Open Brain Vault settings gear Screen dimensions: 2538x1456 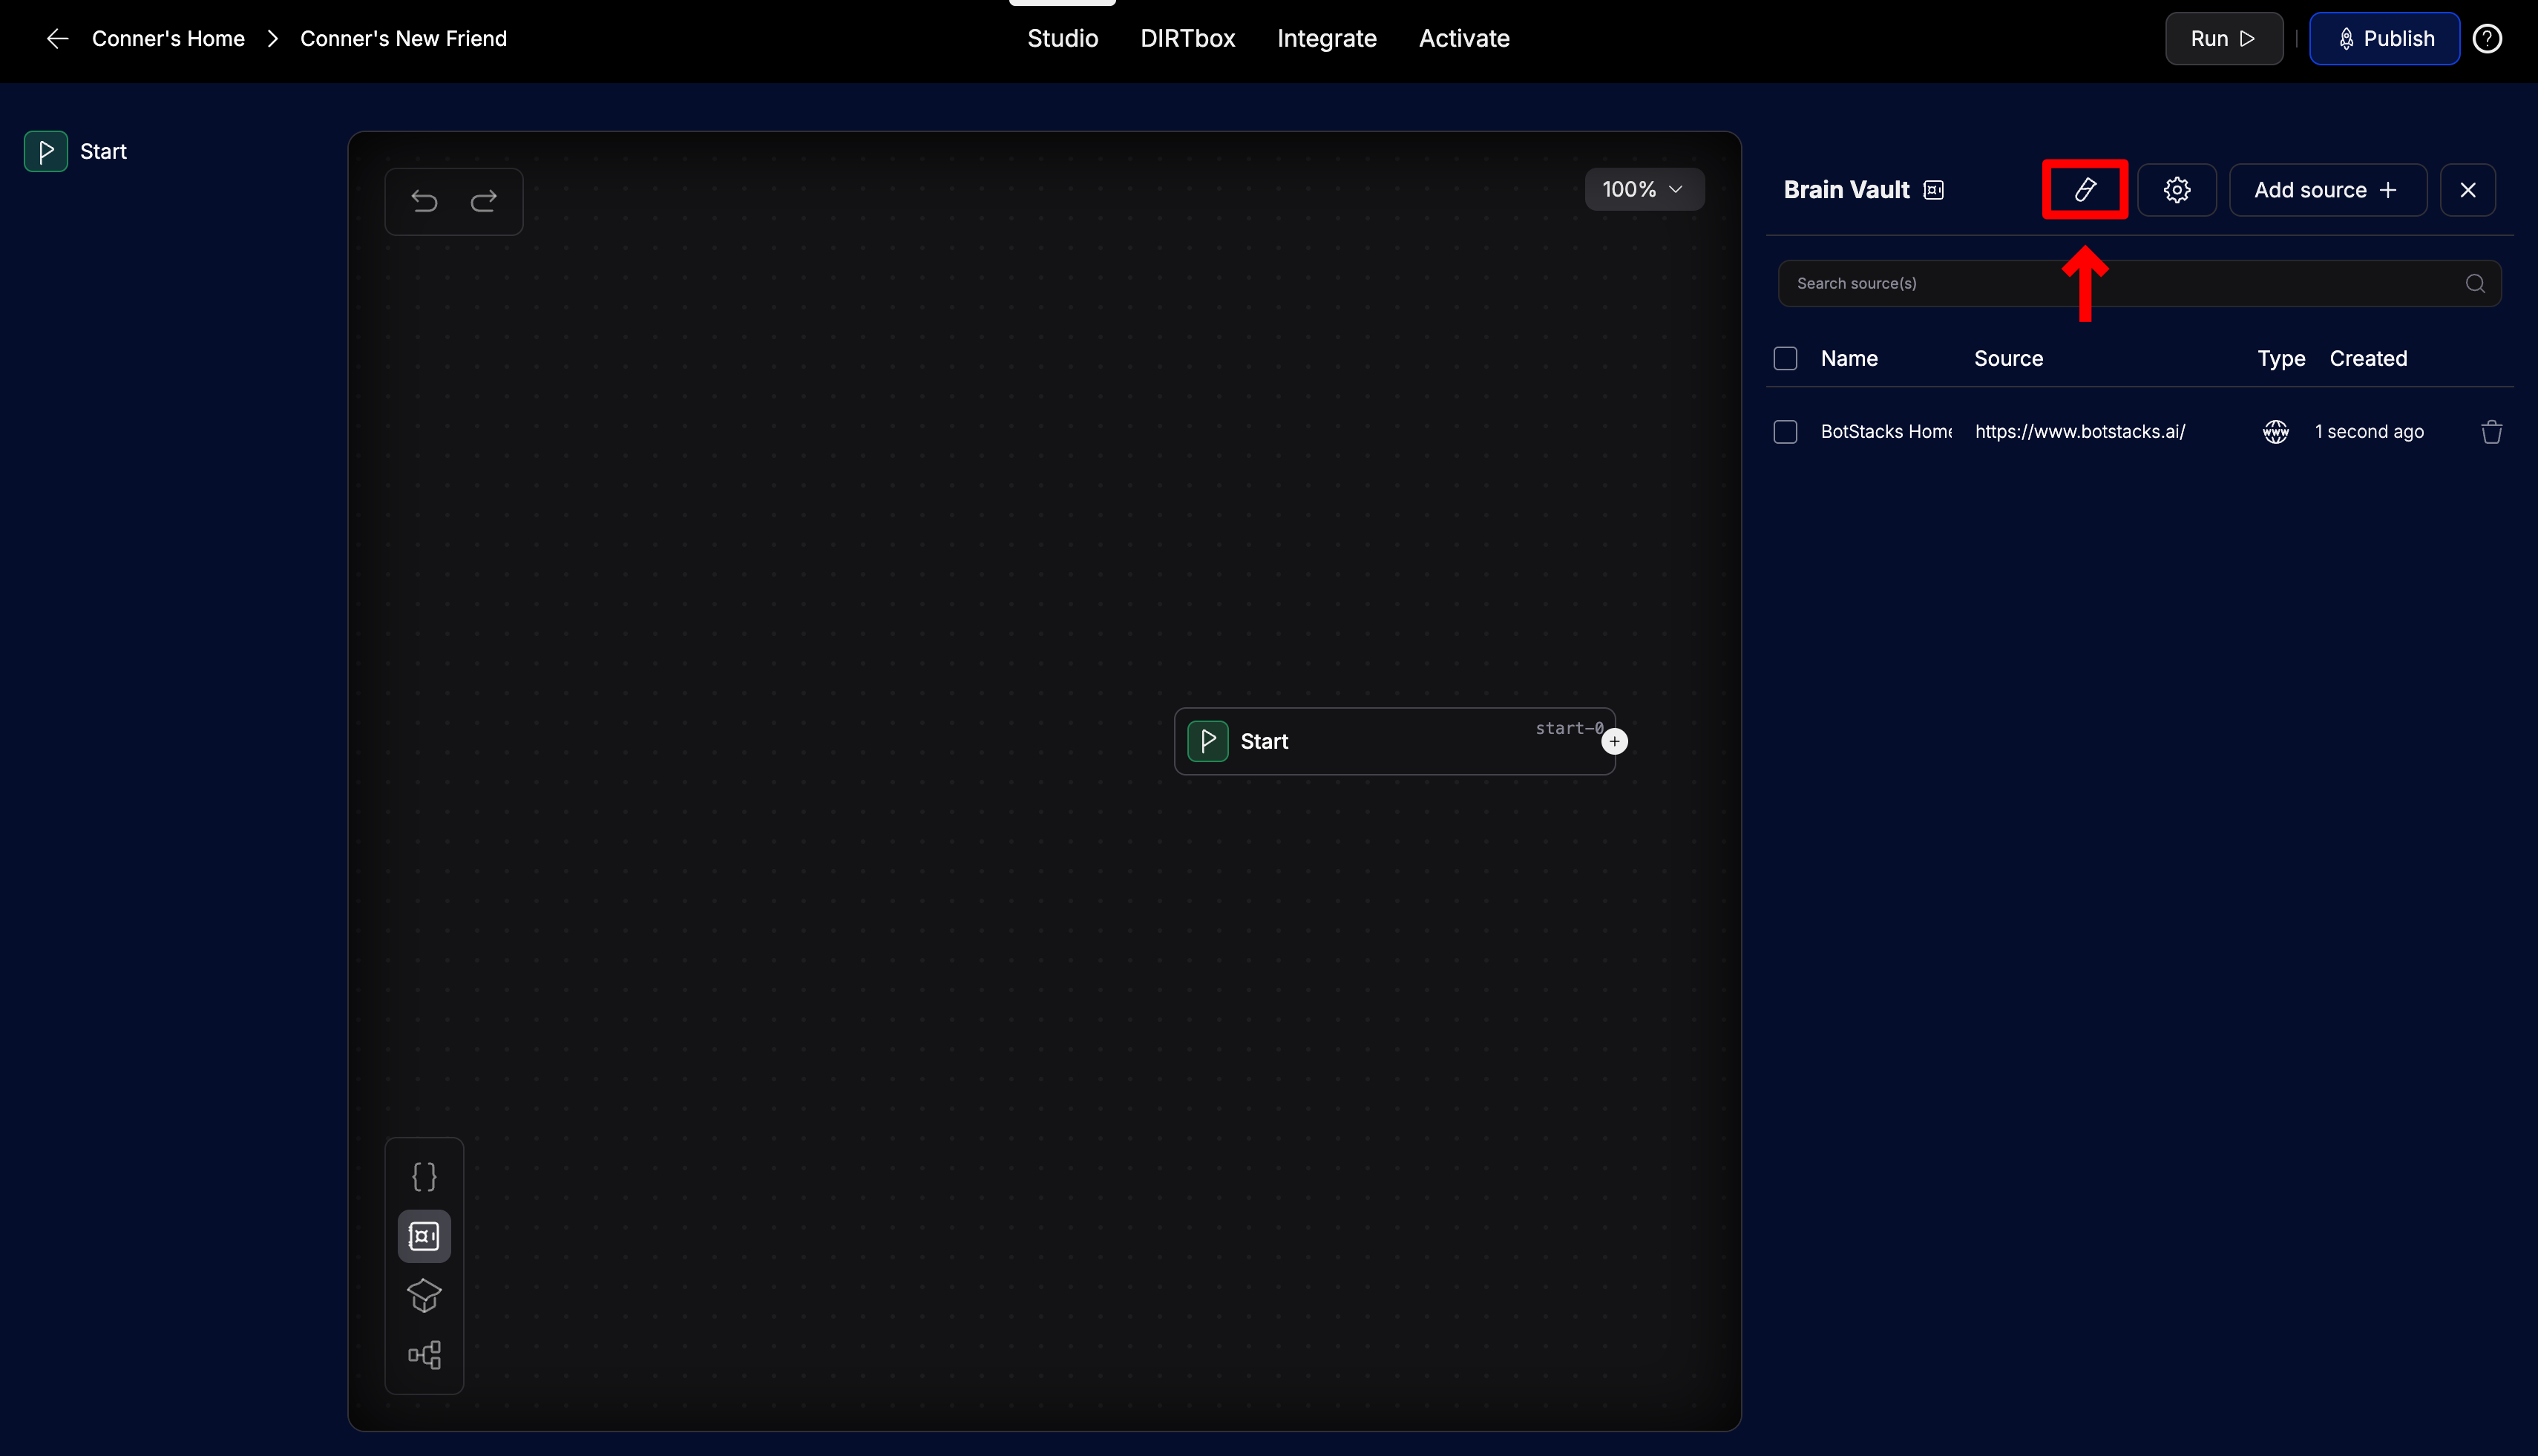click(2177, 190)
